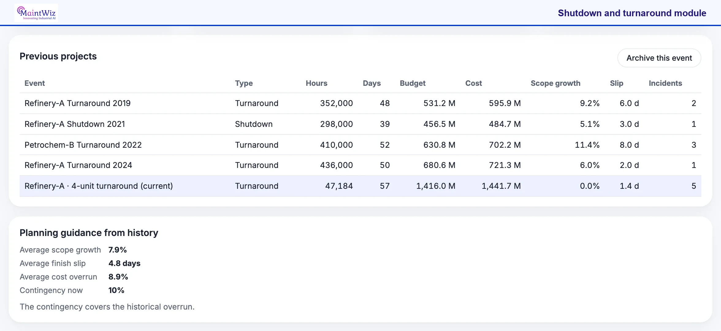Click the Scope growth column header
Viewport: 721px width, 331px height.
pos(555,83)
